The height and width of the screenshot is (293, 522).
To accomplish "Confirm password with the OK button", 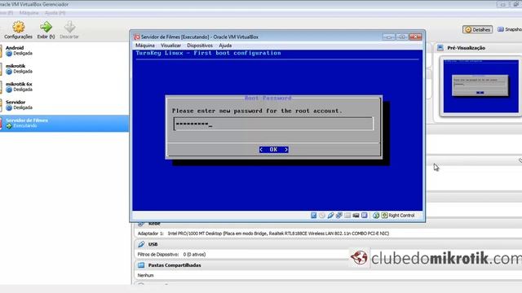I will pos(274,150).
